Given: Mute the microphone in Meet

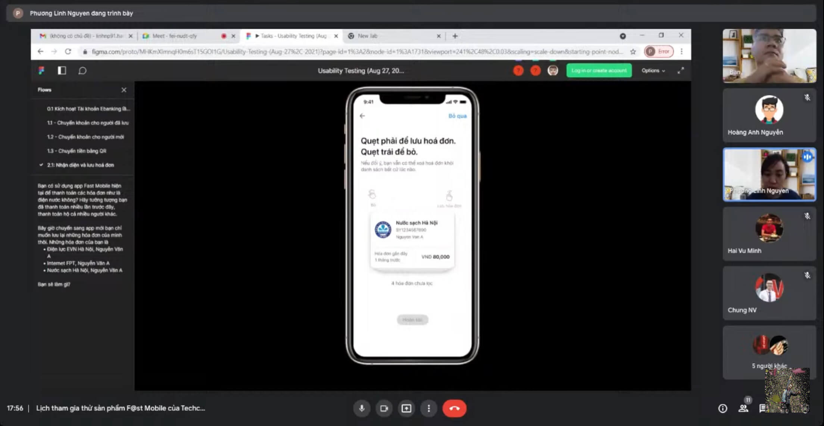Looking at the screenshot, I should (x=362, y=408).
